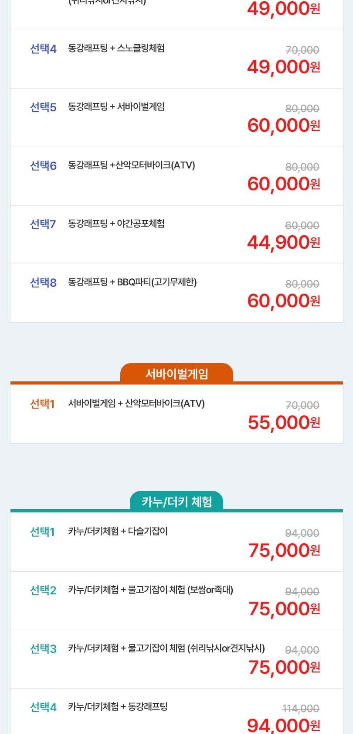The image size is (353, 734).
Task: Pick the 동강래프팅 + 야간공포체험 option
Action: (116, 224)
